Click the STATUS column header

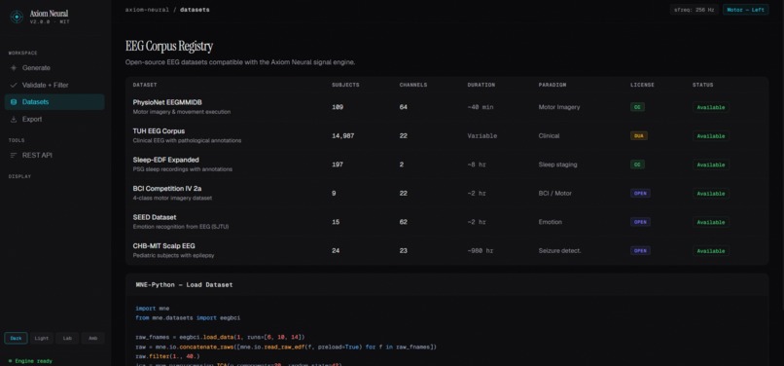click(702, 85)
